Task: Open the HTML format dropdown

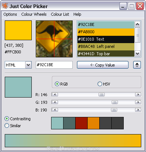Action: (28, 65)
